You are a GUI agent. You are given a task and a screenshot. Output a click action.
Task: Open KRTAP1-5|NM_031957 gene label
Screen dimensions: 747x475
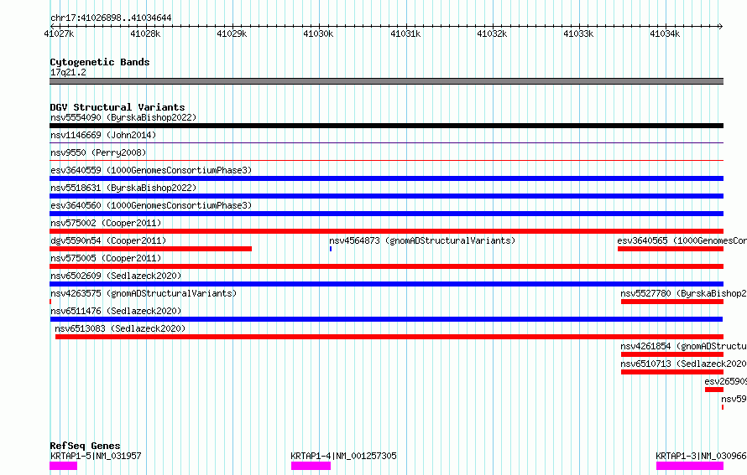click(96, 456)
